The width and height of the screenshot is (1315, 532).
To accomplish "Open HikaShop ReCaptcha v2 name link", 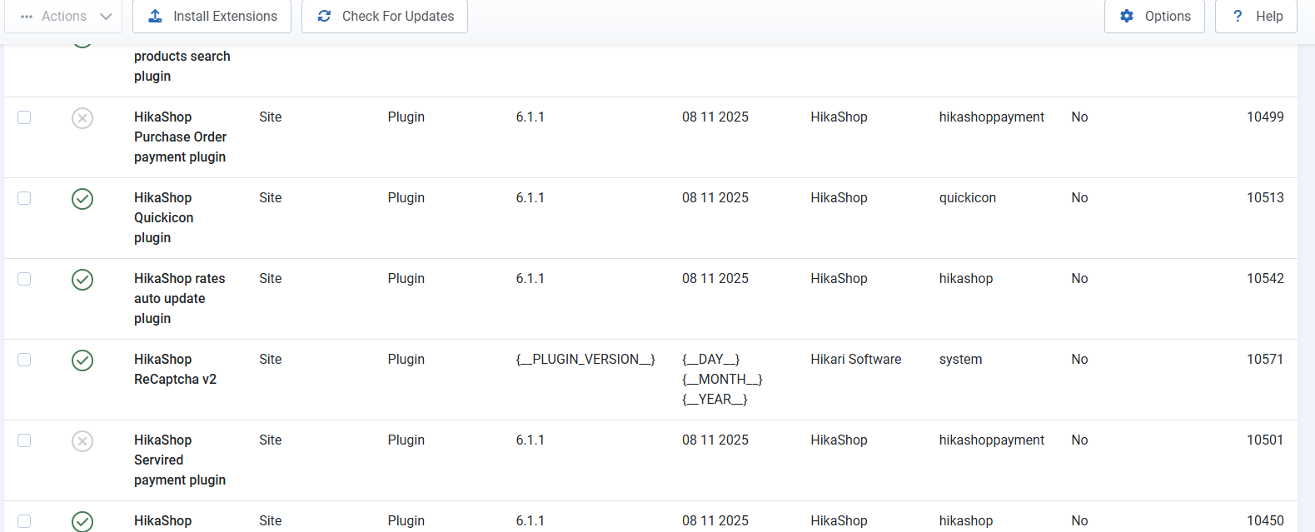I will 175,370.
